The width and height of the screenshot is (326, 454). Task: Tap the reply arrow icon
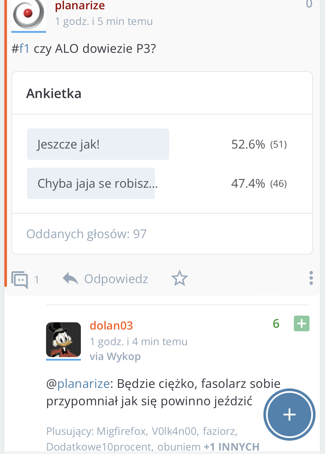point(70,279)
